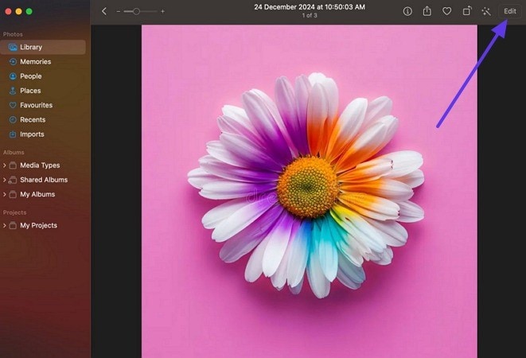Open Recents in the sidebar
The image size is (526, 358).
point(33,120)
